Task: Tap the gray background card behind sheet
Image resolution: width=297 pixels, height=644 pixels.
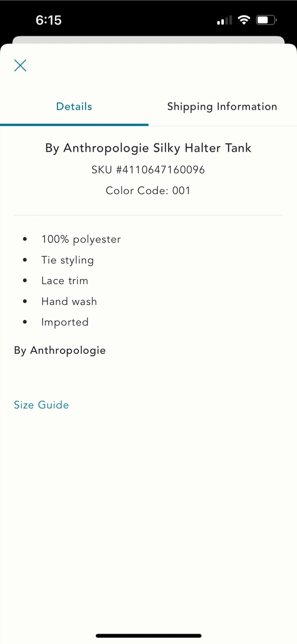Action: coord(148,40)
